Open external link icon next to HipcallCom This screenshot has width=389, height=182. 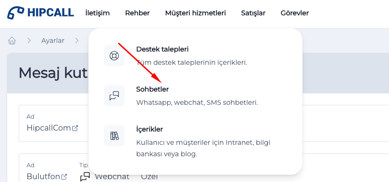click(x=75, y=128)
